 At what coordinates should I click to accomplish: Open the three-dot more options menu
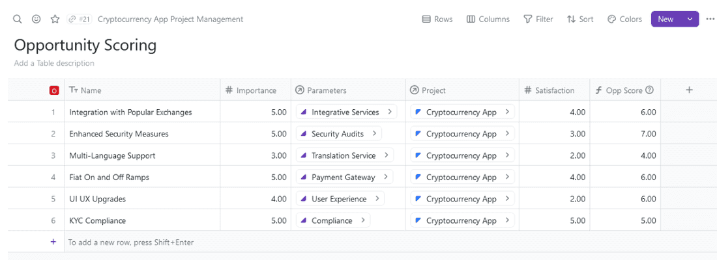click(x=710, y=19)
